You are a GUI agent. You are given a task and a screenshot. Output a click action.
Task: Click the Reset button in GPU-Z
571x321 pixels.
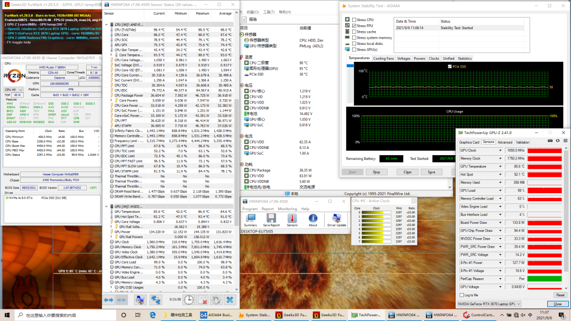[x=559, y=295]
